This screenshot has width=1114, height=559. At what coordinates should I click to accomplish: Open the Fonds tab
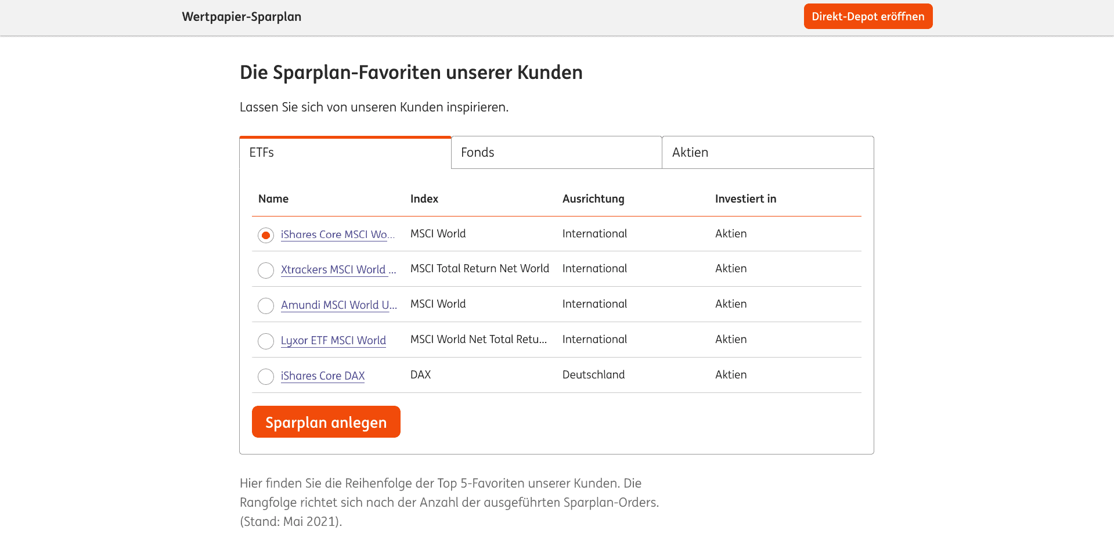click(557, 153)
